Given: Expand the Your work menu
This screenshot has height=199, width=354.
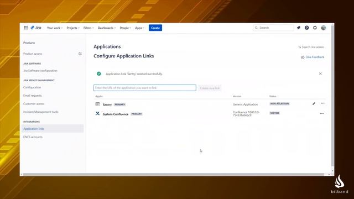Looking at the screenshot, I should (x=55, y=28).
